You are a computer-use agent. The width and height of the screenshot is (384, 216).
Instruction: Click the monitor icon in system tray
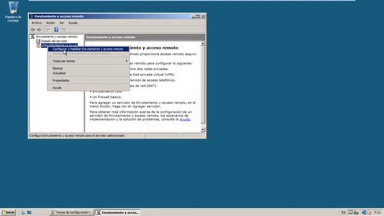click(x=350, y=212)
